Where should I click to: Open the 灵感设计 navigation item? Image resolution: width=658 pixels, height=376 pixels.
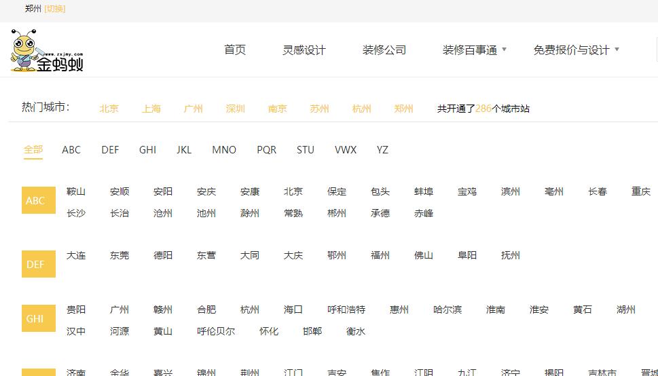coord(304,50)
